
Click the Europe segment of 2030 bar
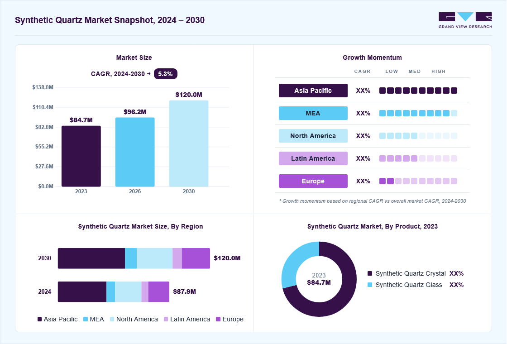196,258
